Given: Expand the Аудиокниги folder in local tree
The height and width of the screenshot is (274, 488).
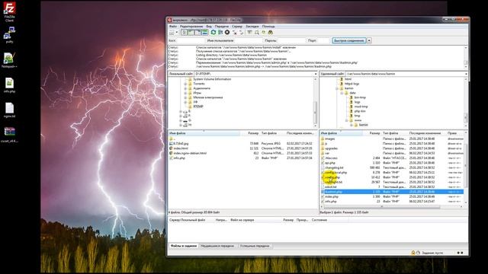Looking at the screenshot, I should [x=185, y=88].
